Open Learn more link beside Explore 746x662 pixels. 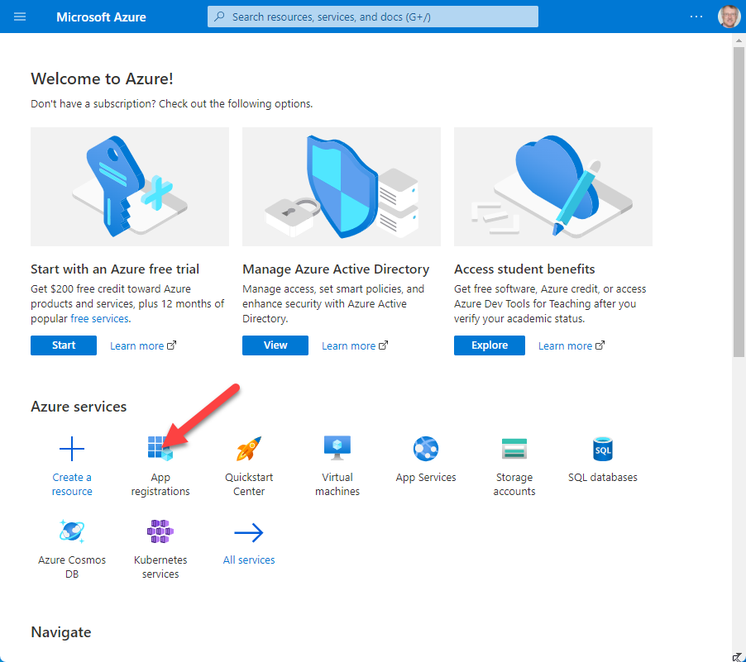pyautogui.click(x=566, y=346)
